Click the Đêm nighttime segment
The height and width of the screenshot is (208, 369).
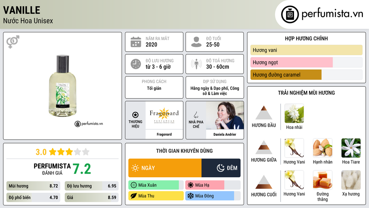[x=221, y=168]
